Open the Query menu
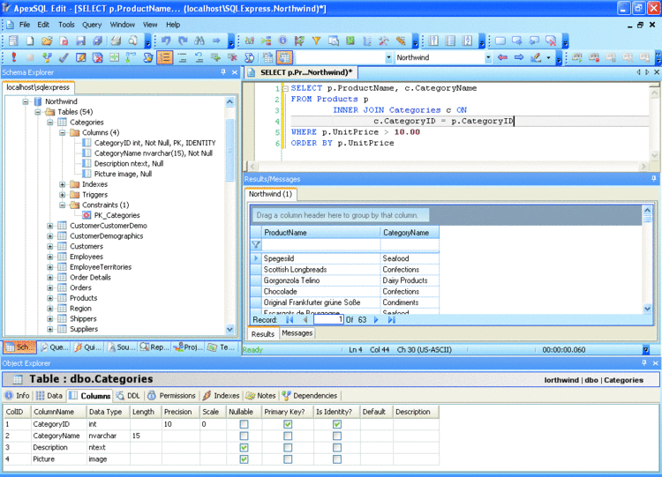This screenshot has height=477, width=662. 92,25
